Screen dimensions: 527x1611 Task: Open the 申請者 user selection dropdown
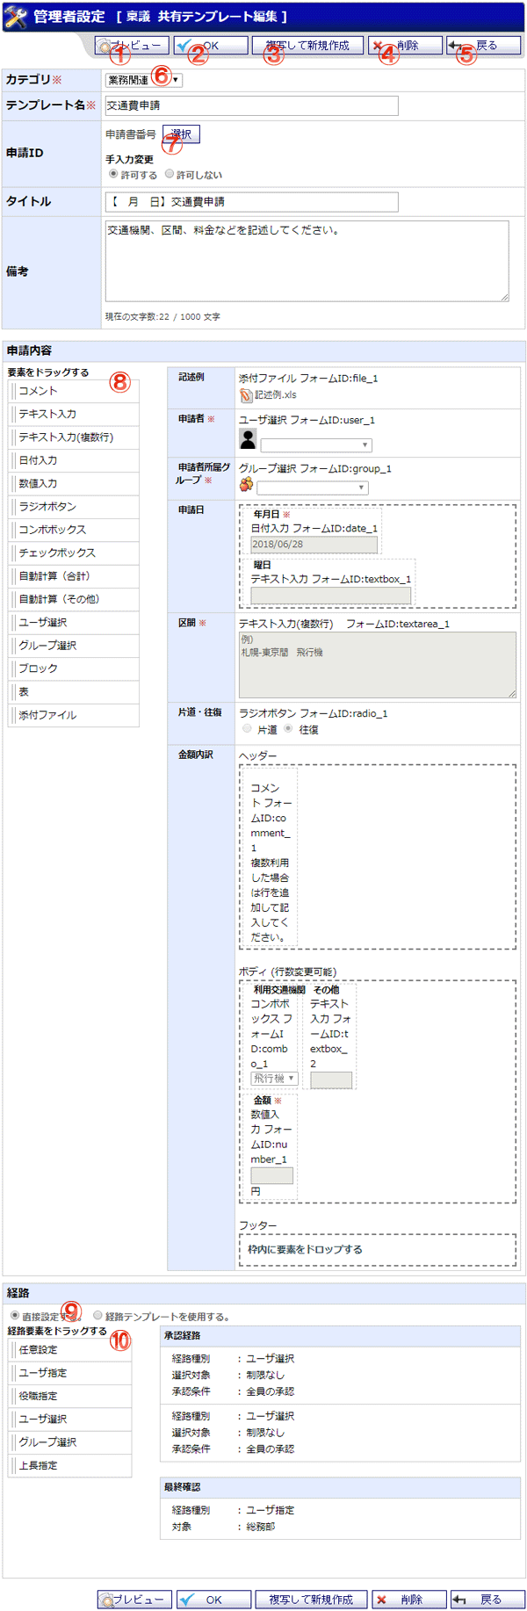click(316, 445)
